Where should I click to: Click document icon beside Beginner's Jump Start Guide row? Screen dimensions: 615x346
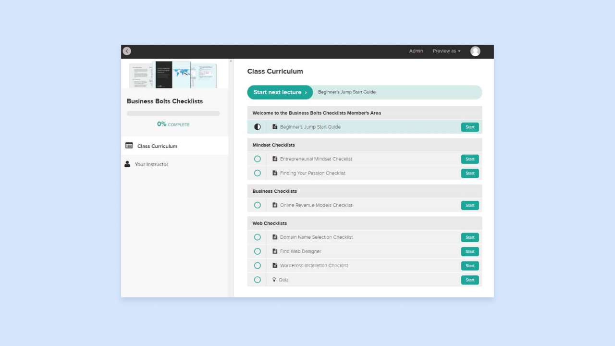275,127
